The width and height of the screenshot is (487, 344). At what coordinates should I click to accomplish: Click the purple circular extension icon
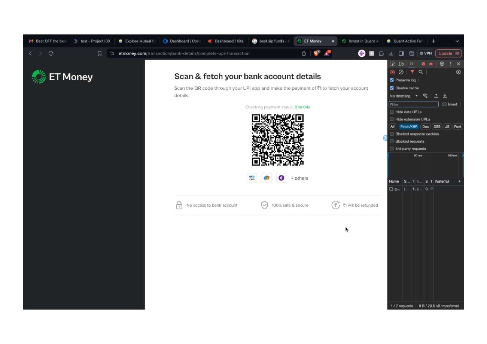pyautogui.click(x=362, y=53)
